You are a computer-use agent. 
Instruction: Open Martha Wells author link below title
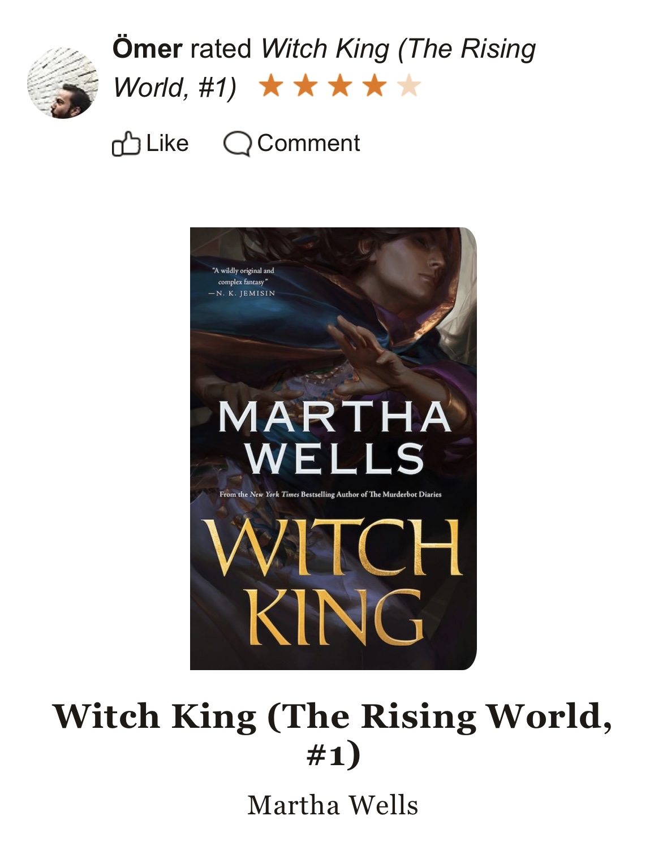click(x=333, y=805)
